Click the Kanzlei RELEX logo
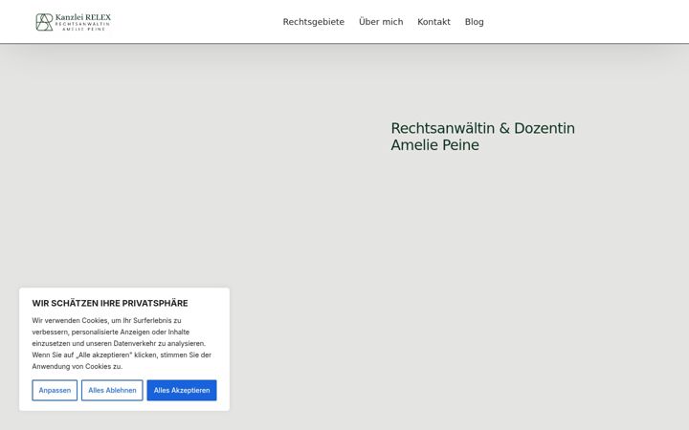The image size is (689, 430). click(x=74, y=22)
